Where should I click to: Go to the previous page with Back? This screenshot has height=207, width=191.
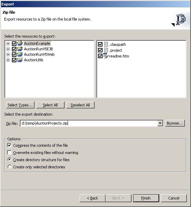coord(92,198)
